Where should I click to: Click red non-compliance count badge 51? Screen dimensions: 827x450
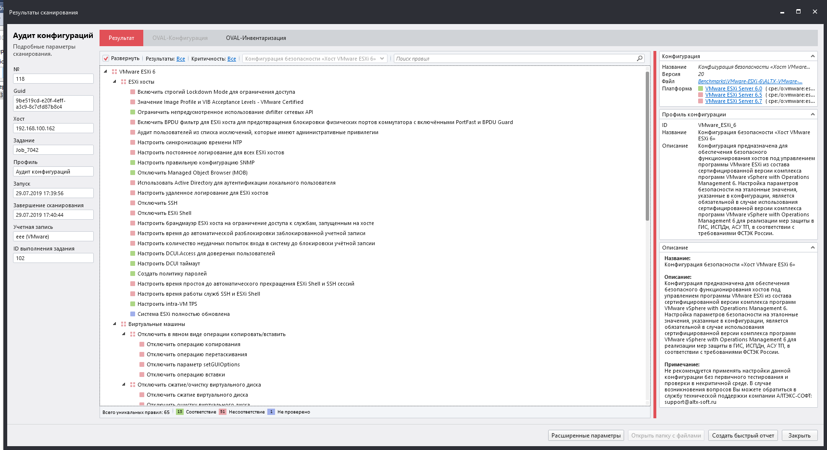[223, 412]
